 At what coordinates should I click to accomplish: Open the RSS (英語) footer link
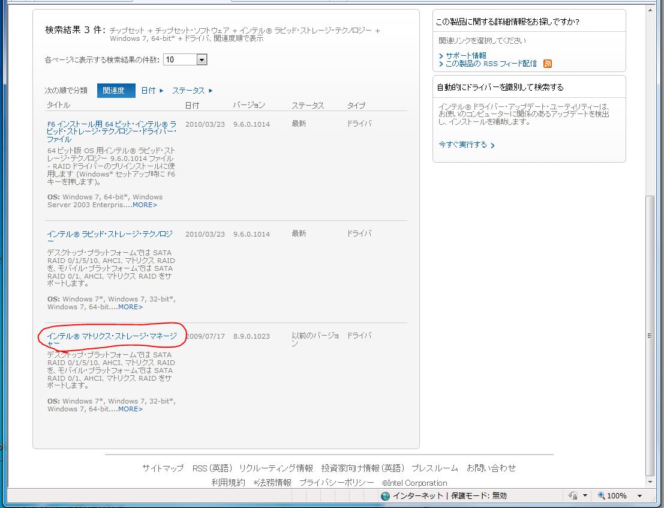pyautogui.click(x=212, y=468)
